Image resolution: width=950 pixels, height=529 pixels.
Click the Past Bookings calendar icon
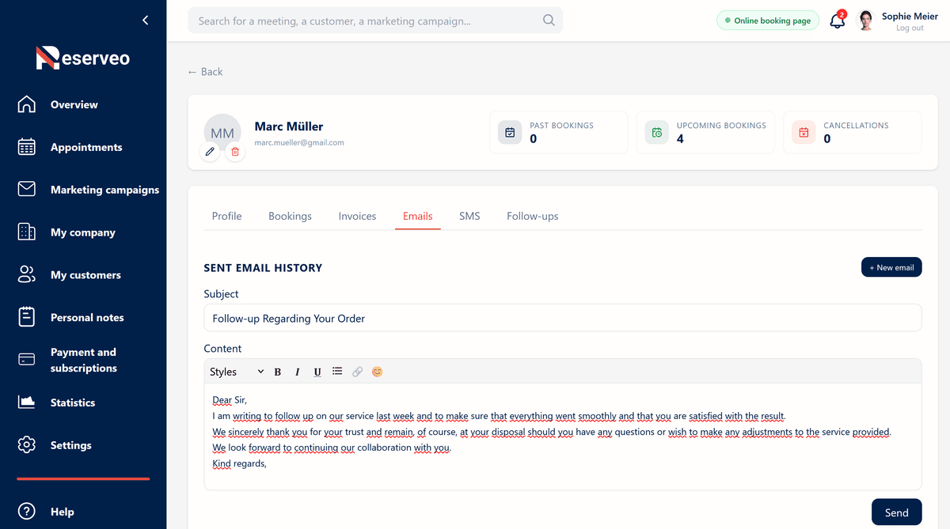pyautogui.click(x=510, y=132)
